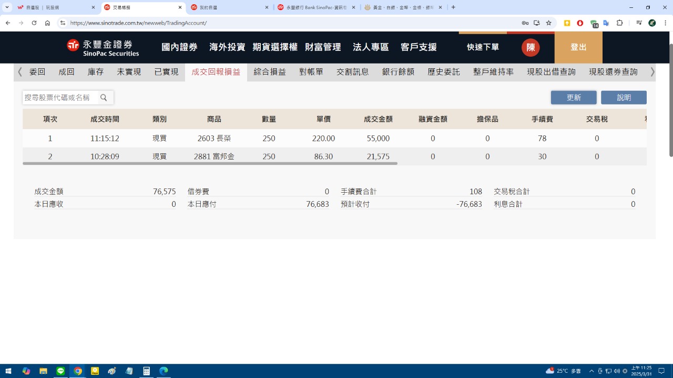Switch to the 對帳單 tab
This screenshot has height=378, width=673.
click(x=311, y=72)
